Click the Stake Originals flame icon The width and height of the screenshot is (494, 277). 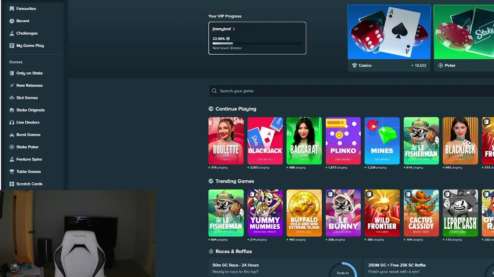(x=12, y=110)
